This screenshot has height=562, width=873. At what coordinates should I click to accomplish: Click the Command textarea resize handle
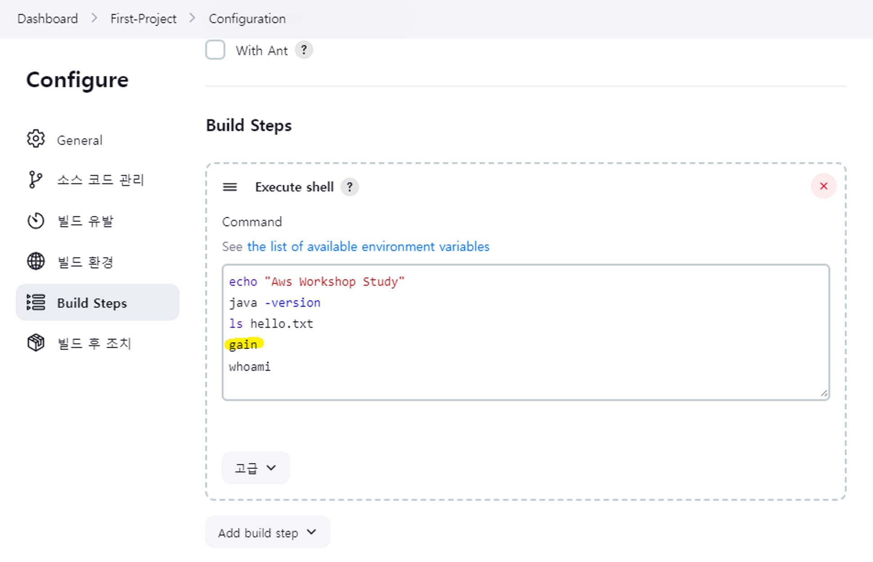point(824,394)
